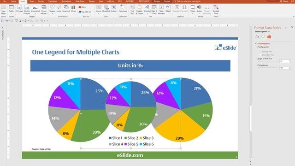This screenshot has width=295, height=166.
Task: Select Primary Axis radio button
Action: (x=260, y=51)
